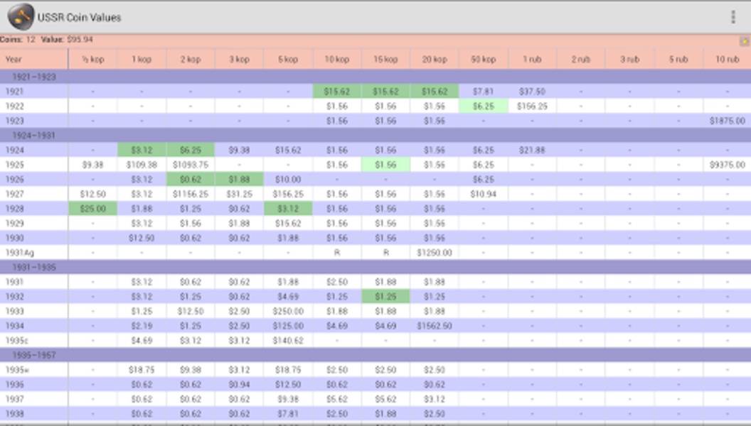
Task: Select the $1093.75 cell in 1925 row
Action: pyautogui.click(x=191, y=165)
